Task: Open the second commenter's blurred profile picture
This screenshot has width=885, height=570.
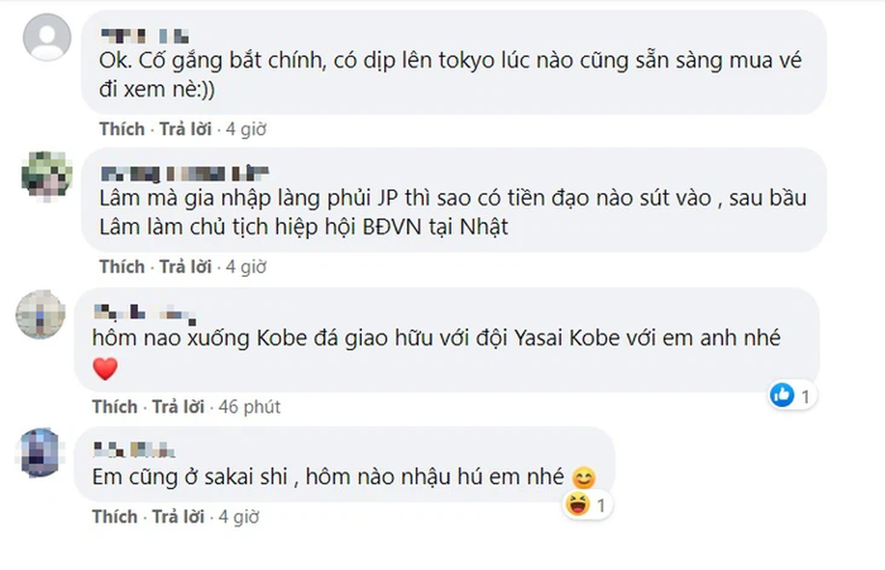Action: (x=44, y=174)
